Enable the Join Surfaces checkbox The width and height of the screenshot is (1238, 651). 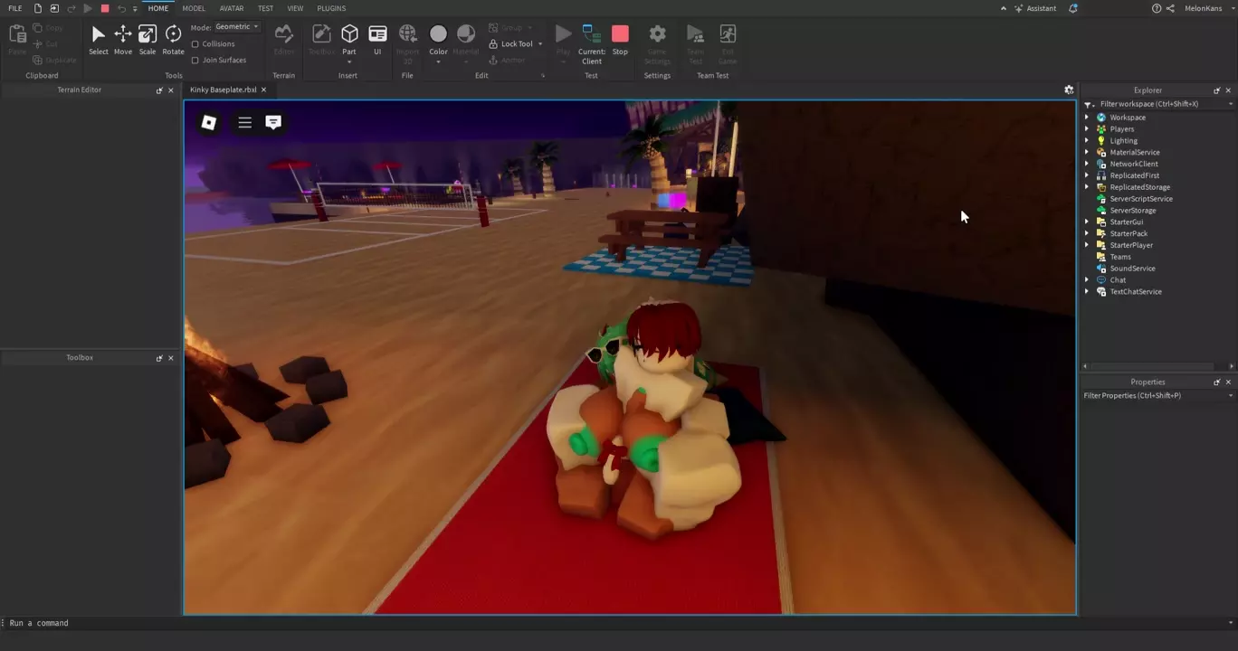click(x=195, y=61)
